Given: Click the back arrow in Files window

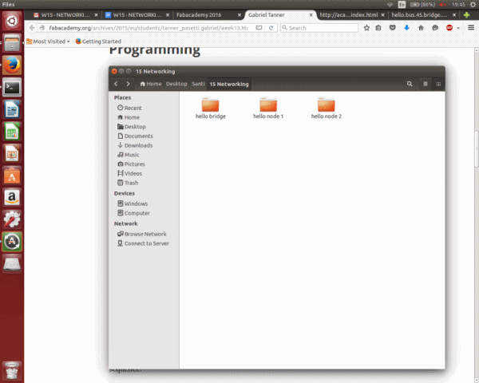Looking at the screenshot, I should (x=116, y=84).
